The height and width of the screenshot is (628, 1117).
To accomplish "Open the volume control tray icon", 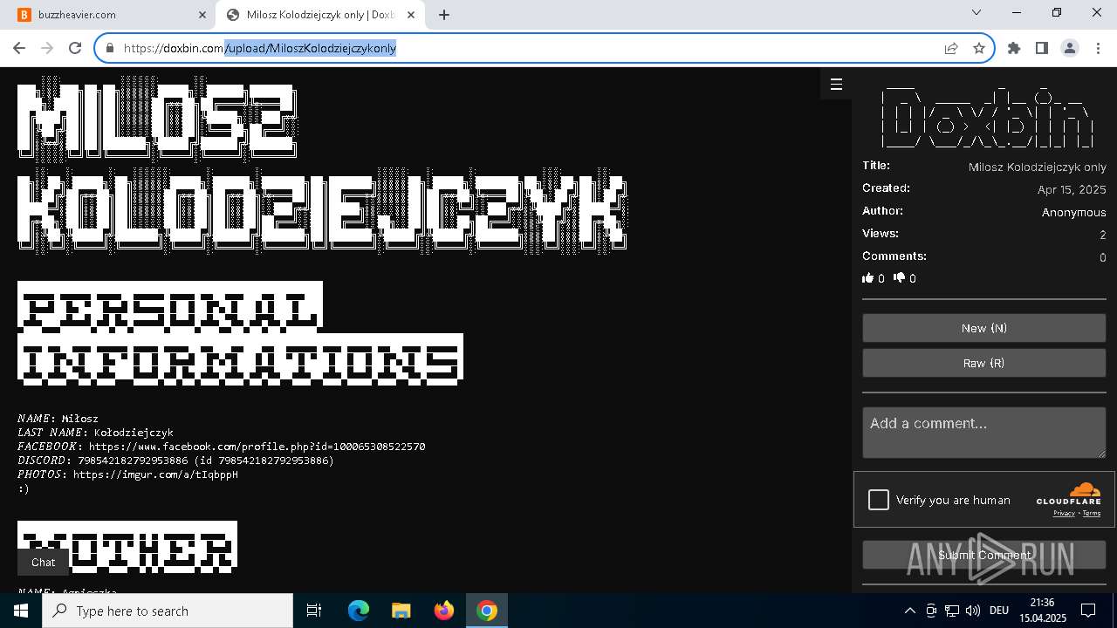I will pos(973,611).
